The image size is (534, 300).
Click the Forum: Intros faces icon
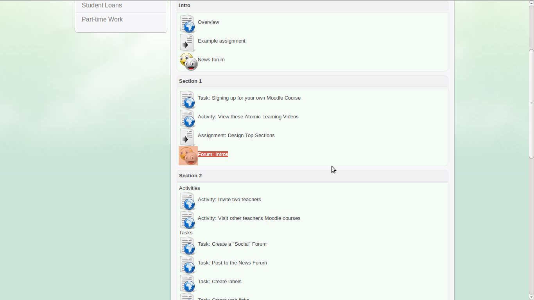[188, 155]
